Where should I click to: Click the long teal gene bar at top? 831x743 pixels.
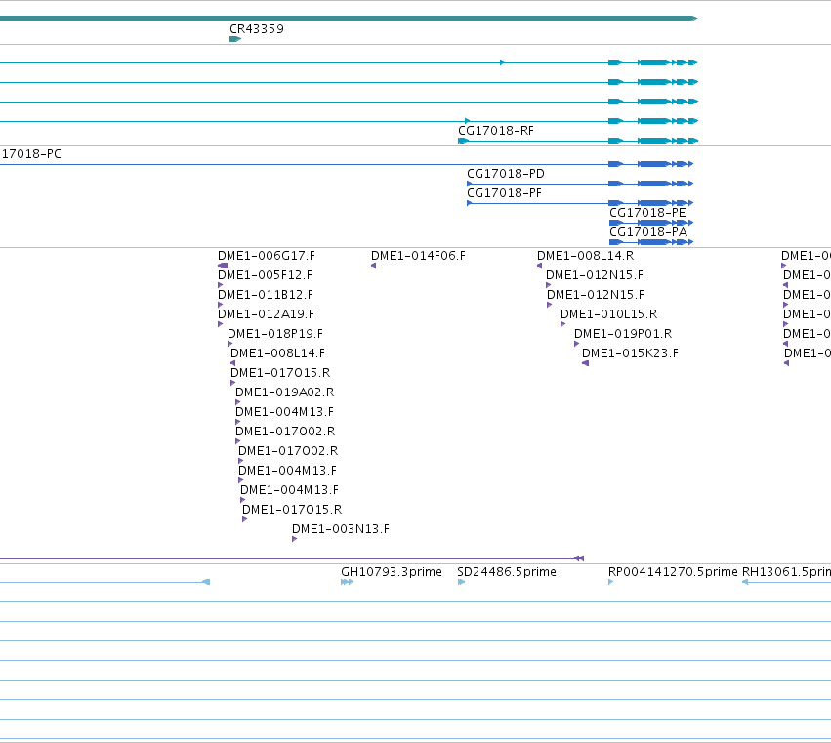349,19
